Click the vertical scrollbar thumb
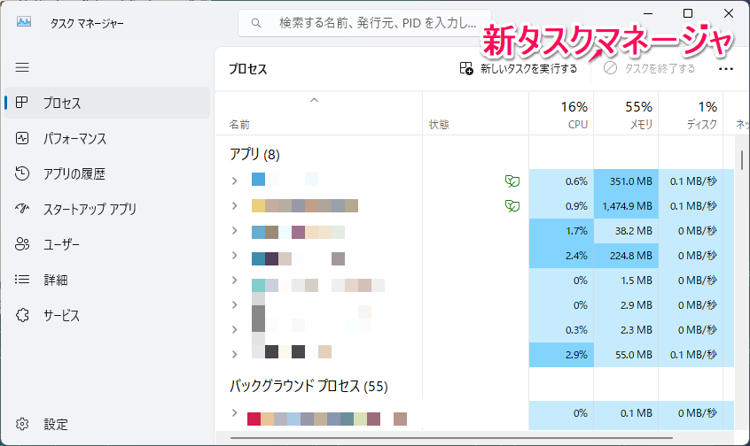750x446 pixels. pyautogui.click(x=742, y=160)
